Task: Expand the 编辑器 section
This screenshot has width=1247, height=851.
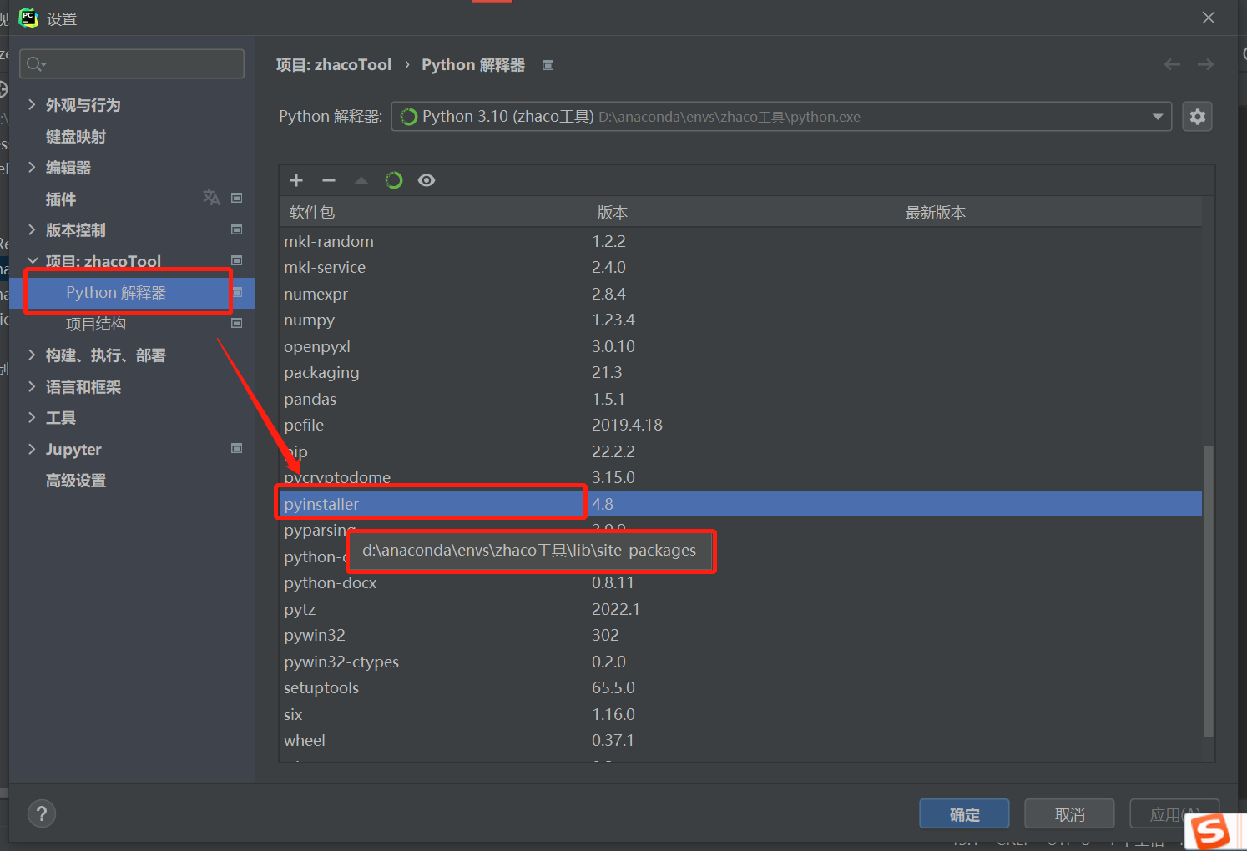Action: point(32,167)
